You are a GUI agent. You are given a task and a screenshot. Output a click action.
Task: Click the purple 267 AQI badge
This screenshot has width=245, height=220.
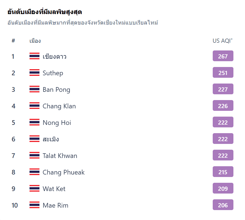(x=223, y=56)
